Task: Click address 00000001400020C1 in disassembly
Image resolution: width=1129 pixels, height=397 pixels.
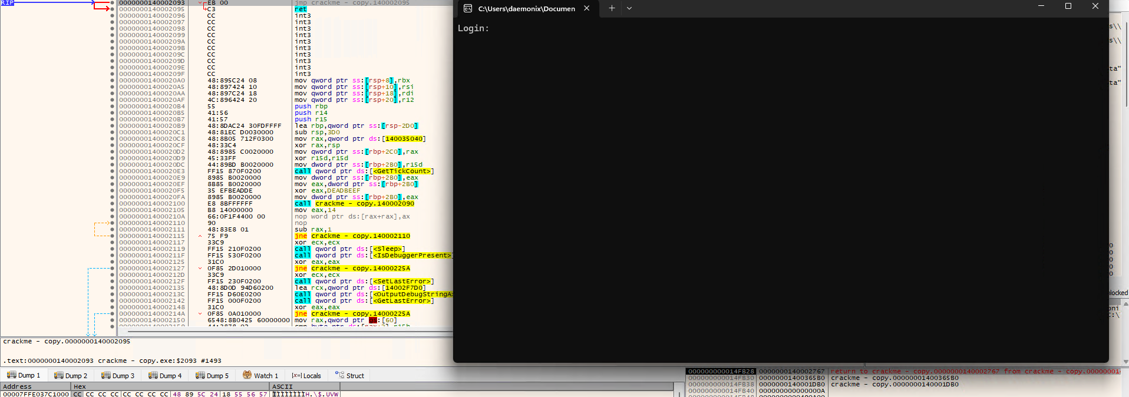Action: click(x=151, y=133)
